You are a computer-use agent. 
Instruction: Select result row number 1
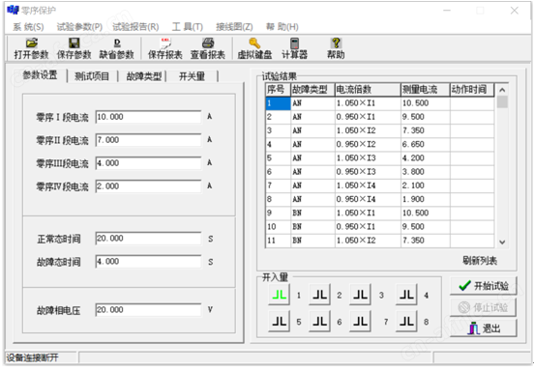pyautogui.click(x=380, y=103)
